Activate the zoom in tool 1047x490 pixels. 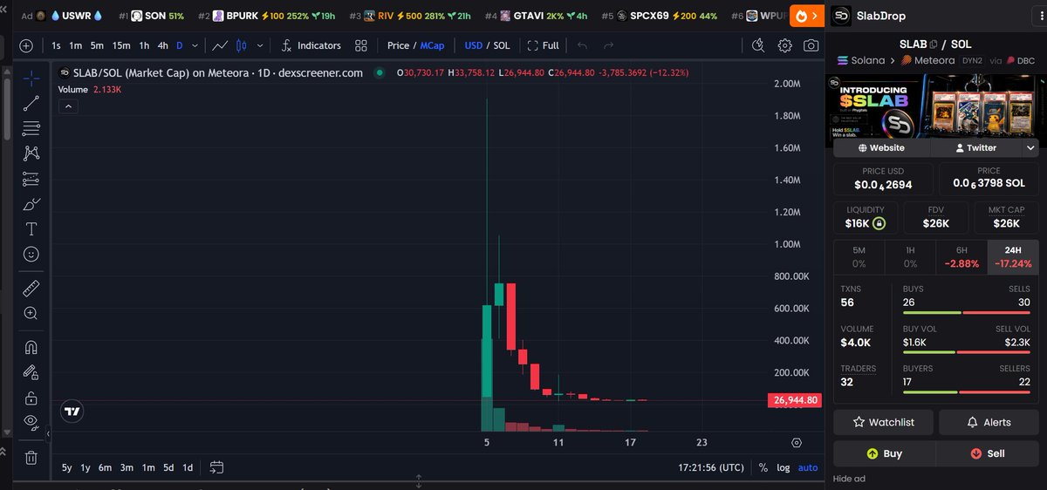pyautogui.click(x=31, y=313)
